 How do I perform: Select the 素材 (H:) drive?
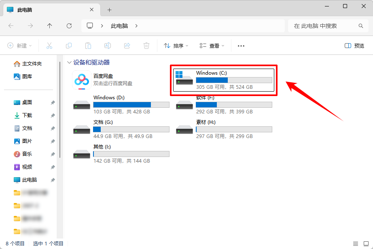click(224, 130)
